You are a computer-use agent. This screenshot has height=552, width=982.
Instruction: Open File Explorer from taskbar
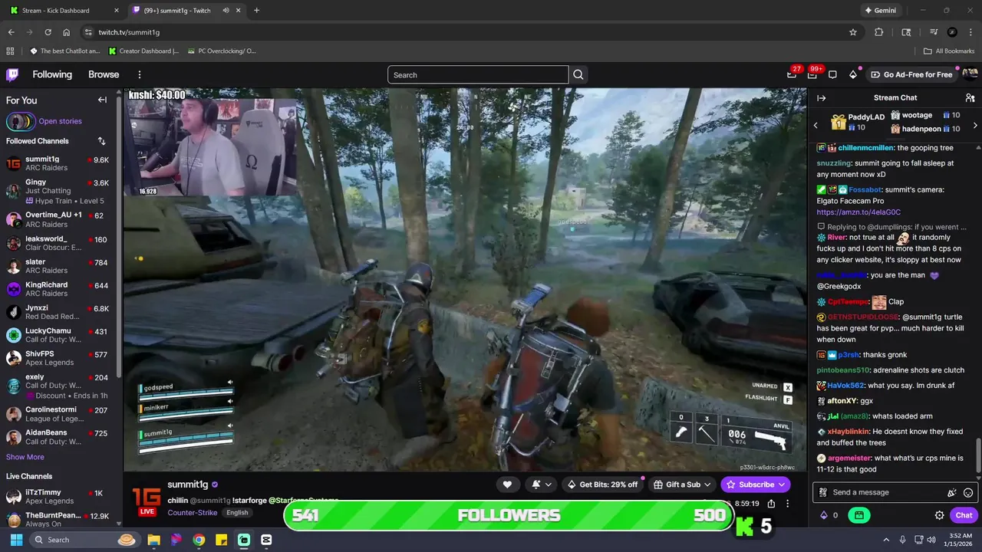153,540
